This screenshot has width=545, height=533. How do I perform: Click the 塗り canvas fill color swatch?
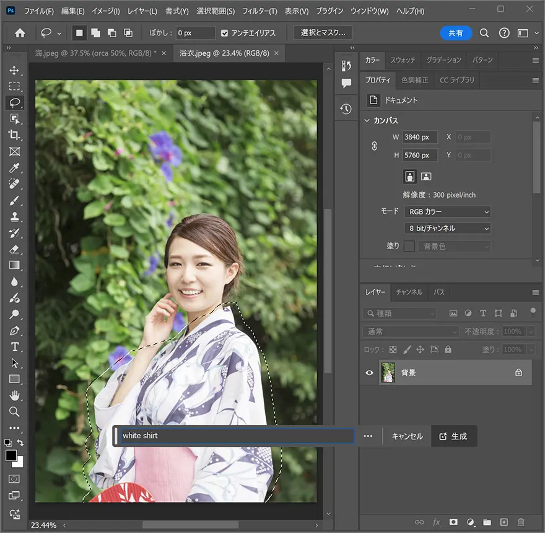click(409, 247)
